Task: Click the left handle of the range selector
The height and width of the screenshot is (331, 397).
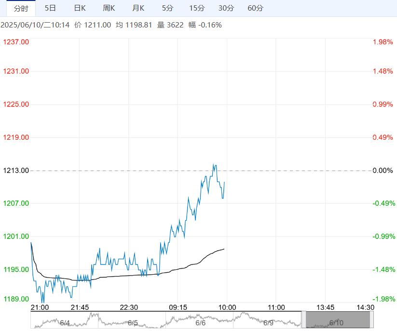Action: pos(304,320)
